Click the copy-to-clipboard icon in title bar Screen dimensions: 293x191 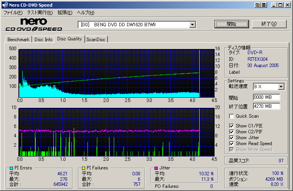(257, 5)
